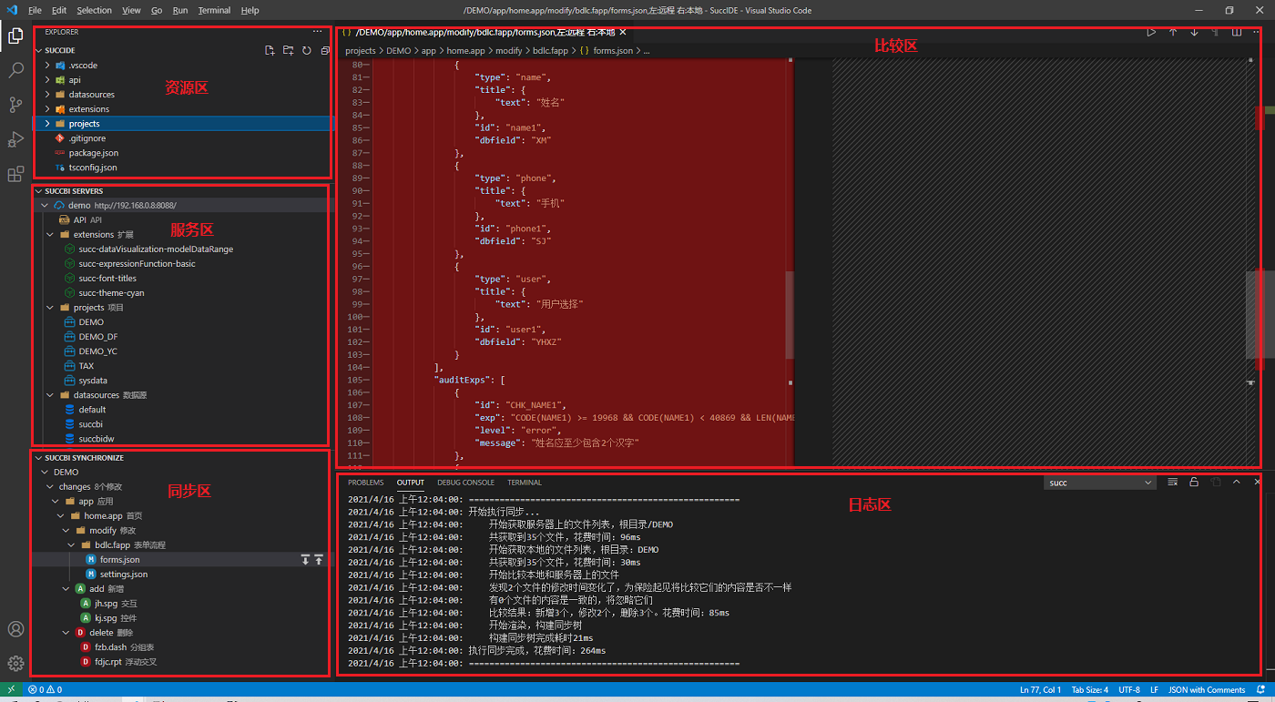Collapse the SUCCBI SERVERS section

(74, 191)
